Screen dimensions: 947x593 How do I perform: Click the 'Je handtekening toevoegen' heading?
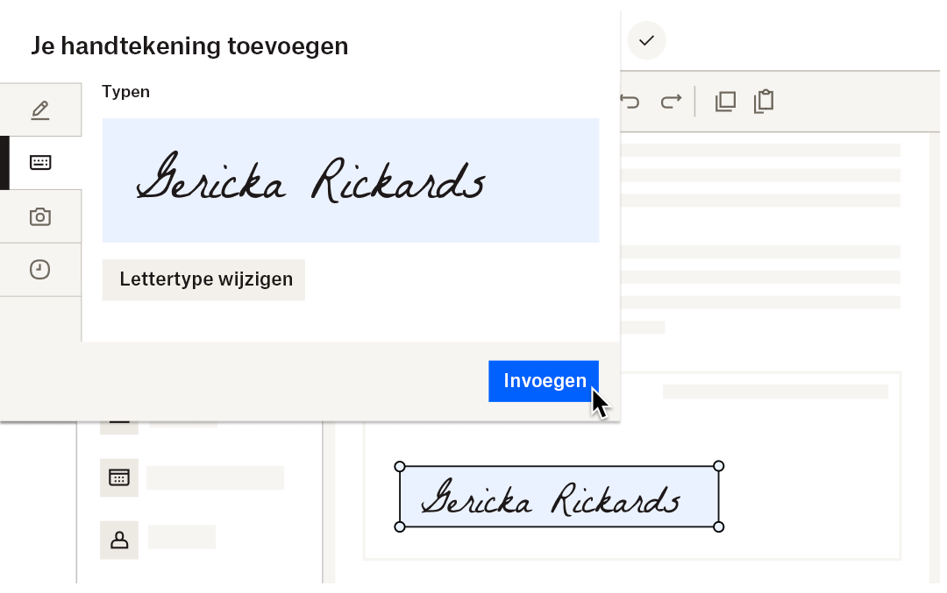189,46
